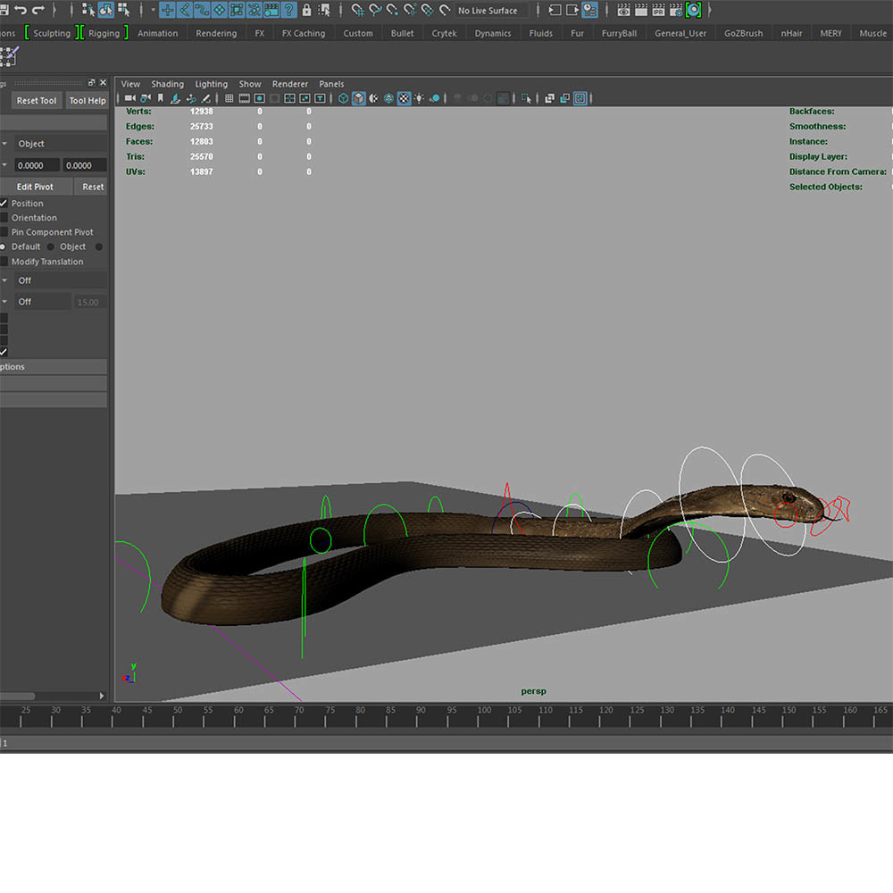Open the viewport Lighting menu
893x893 pixels.
click(x=212, y=84)
